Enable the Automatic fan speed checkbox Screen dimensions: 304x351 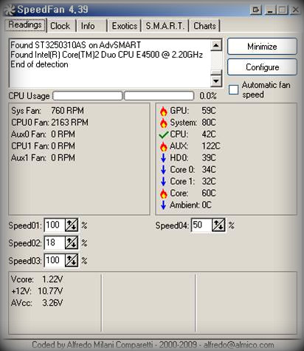(233, 89)
